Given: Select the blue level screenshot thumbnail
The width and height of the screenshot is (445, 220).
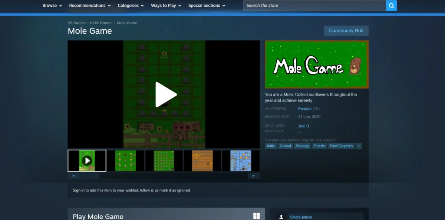Looking at the screenshot, I should point(241,161).
